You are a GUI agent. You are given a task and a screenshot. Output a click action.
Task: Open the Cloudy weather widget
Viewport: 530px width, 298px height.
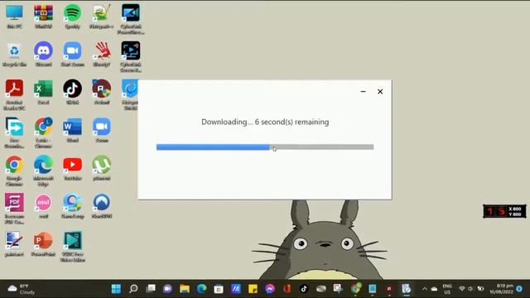[22, 289]
